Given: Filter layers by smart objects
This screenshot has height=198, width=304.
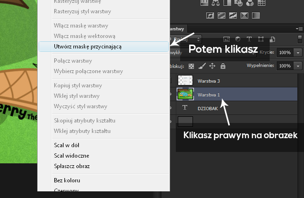Looking at the screenshot, I should click(x=272, y=39).
